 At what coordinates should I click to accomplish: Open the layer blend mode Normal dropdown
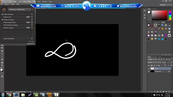point(154,63)
